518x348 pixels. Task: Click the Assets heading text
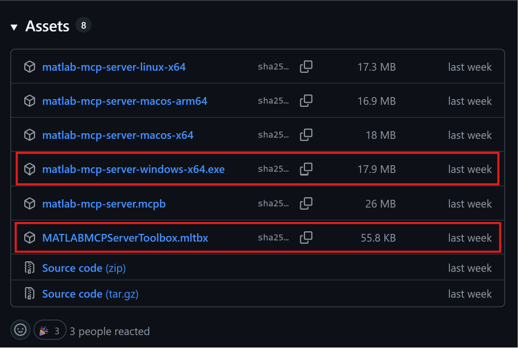tap(47, 26)
